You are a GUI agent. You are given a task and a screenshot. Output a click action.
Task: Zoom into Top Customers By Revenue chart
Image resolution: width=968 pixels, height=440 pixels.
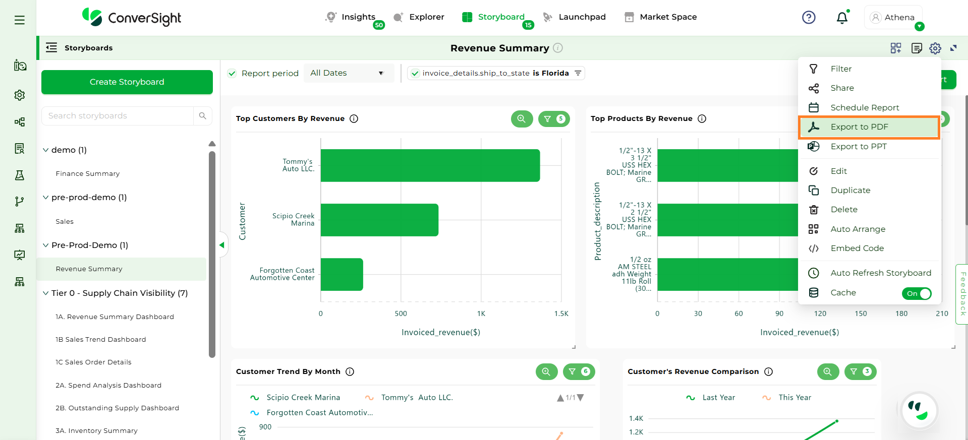[x=522, y=119]
